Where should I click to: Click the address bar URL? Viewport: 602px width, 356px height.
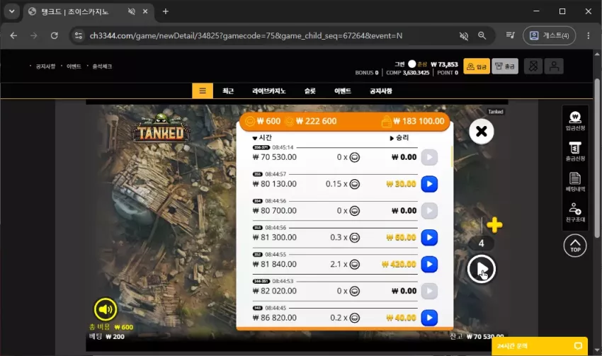pyautogui.click(x=246, y=35)
